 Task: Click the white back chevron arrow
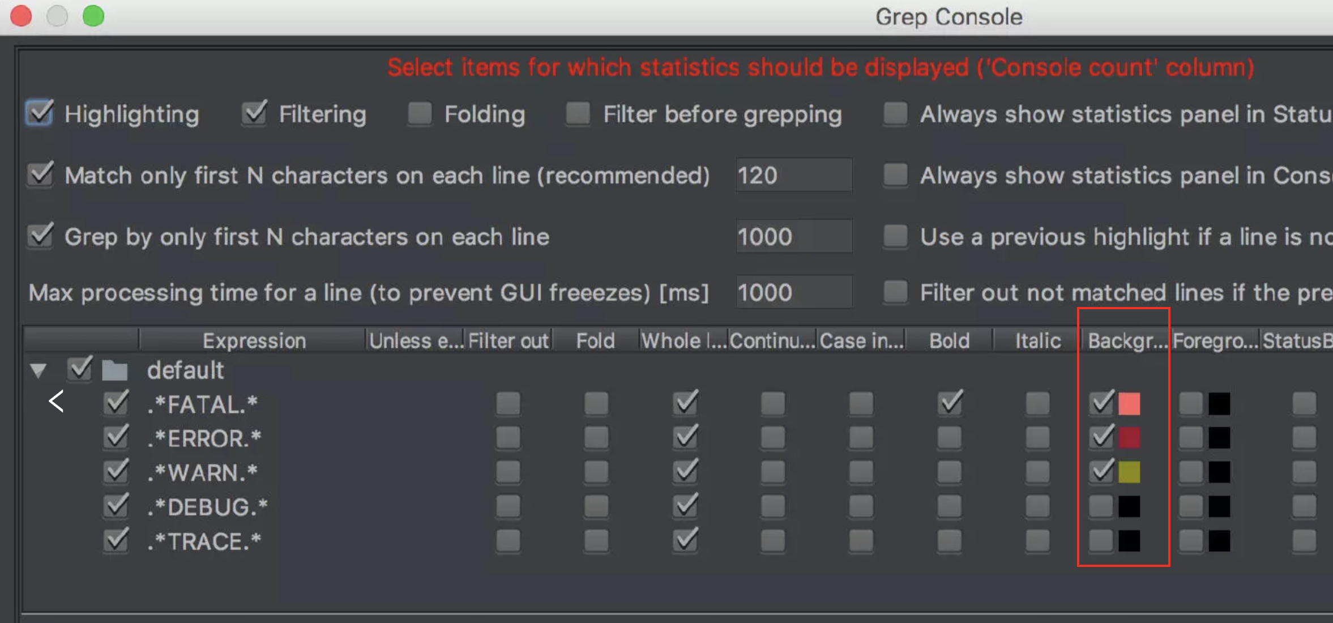(x=56, y=402)
